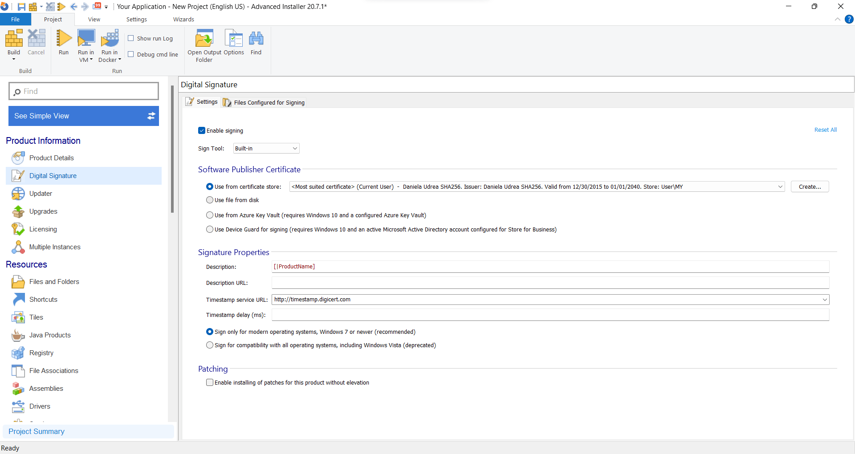
Task: Switch to the Wizards ribbon tab
Action: click(x=183, y=19)
